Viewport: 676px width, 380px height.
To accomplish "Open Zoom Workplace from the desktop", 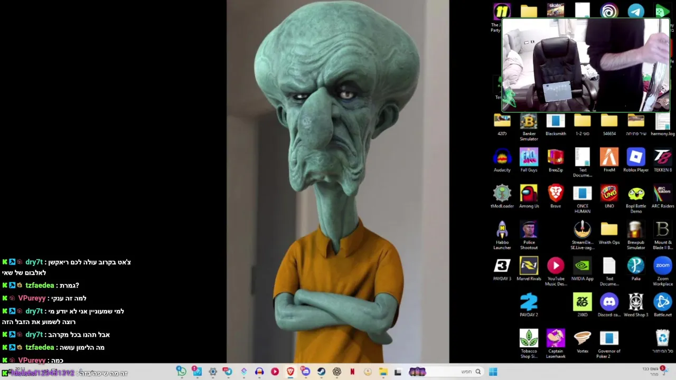I will (x=662, y=272).
